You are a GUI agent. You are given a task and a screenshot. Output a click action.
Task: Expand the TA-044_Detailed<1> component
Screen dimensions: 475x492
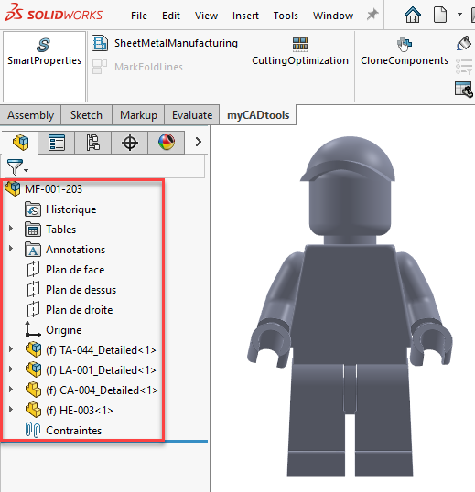click(11, 349)
